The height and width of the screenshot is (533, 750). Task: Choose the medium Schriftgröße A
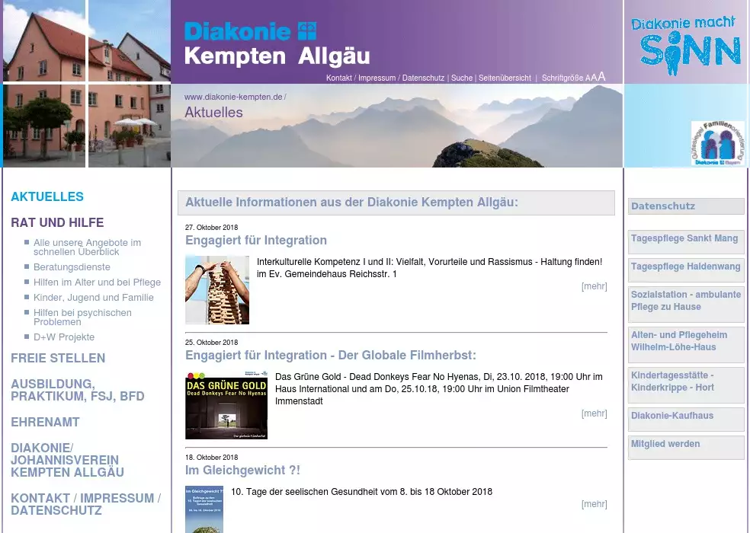pyautogui.click(x=594, y=78)
